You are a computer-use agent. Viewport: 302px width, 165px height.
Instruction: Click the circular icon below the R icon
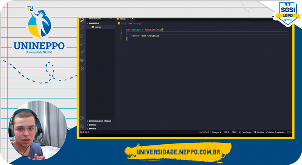tap(82, 69)
